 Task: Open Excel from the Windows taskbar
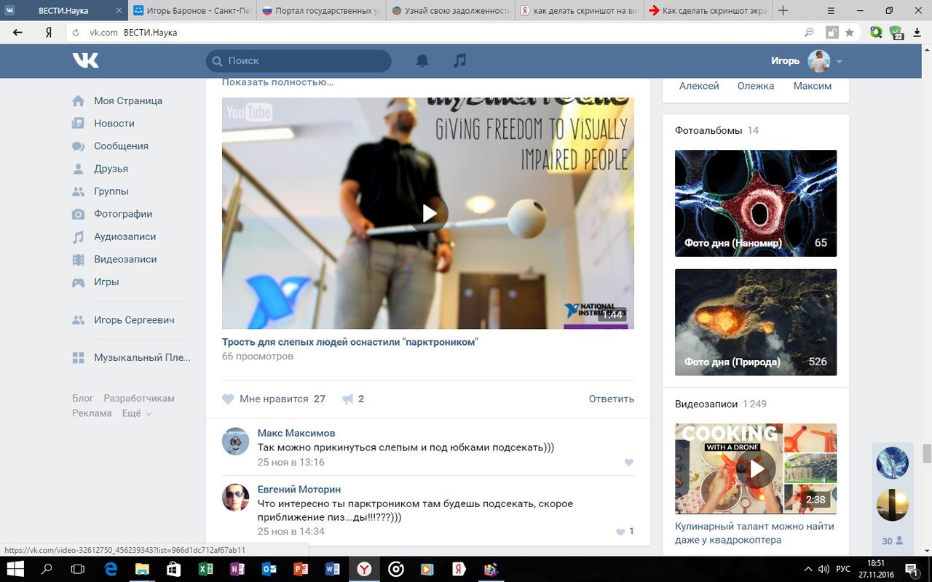(205, 569)
